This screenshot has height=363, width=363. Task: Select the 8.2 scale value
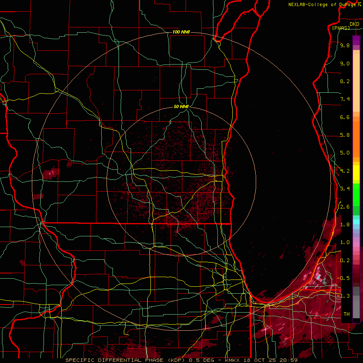[345, 81]
